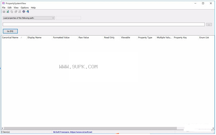Close the PropertySystemView window

click(x=211, y=3)
